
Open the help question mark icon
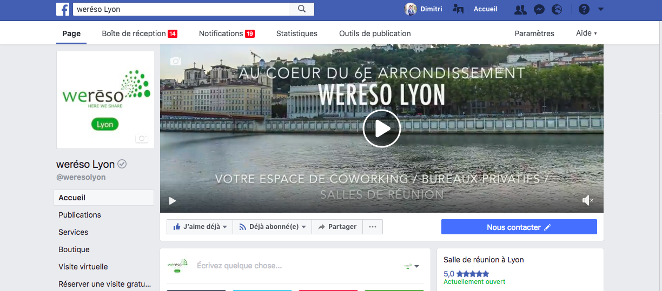584,9
